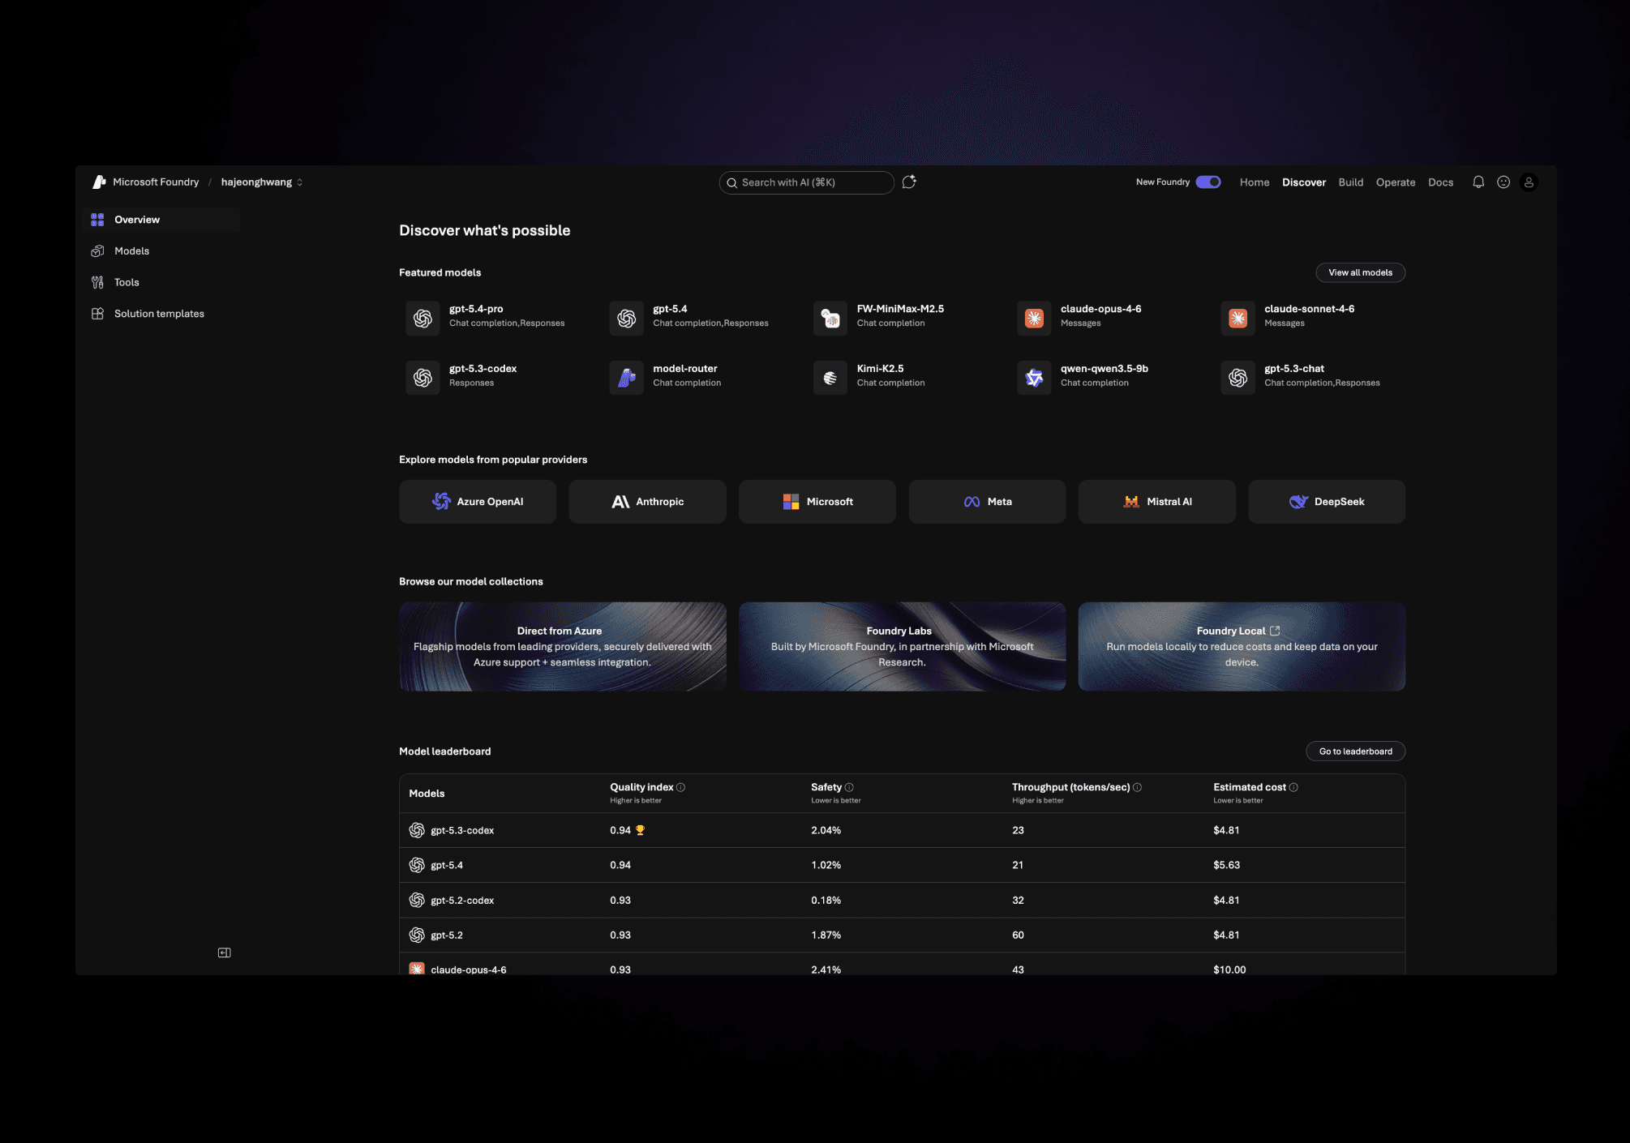
Task: Toggle the New Foundry switch
Action: pyautogui.click(x=1207, y=182)
